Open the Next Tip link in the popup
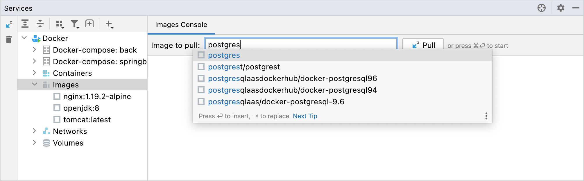Viewport: 584px width, 181px height. point(305,116)
